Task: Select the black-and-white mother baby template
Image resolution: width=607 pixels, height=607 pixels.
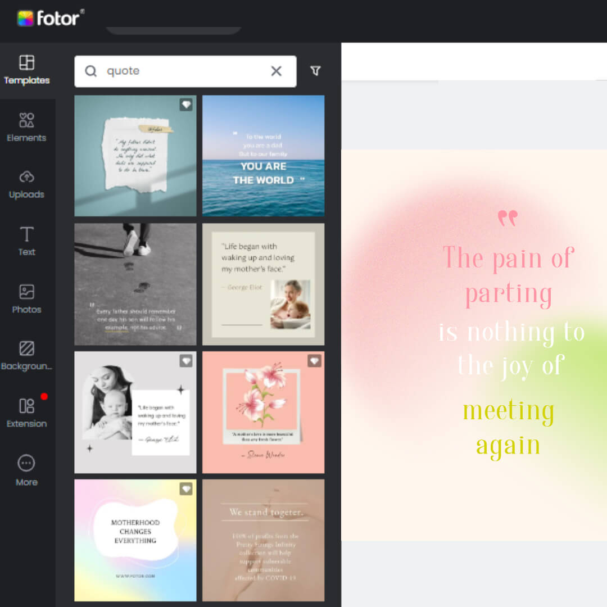Action: (x=135, y=412)
